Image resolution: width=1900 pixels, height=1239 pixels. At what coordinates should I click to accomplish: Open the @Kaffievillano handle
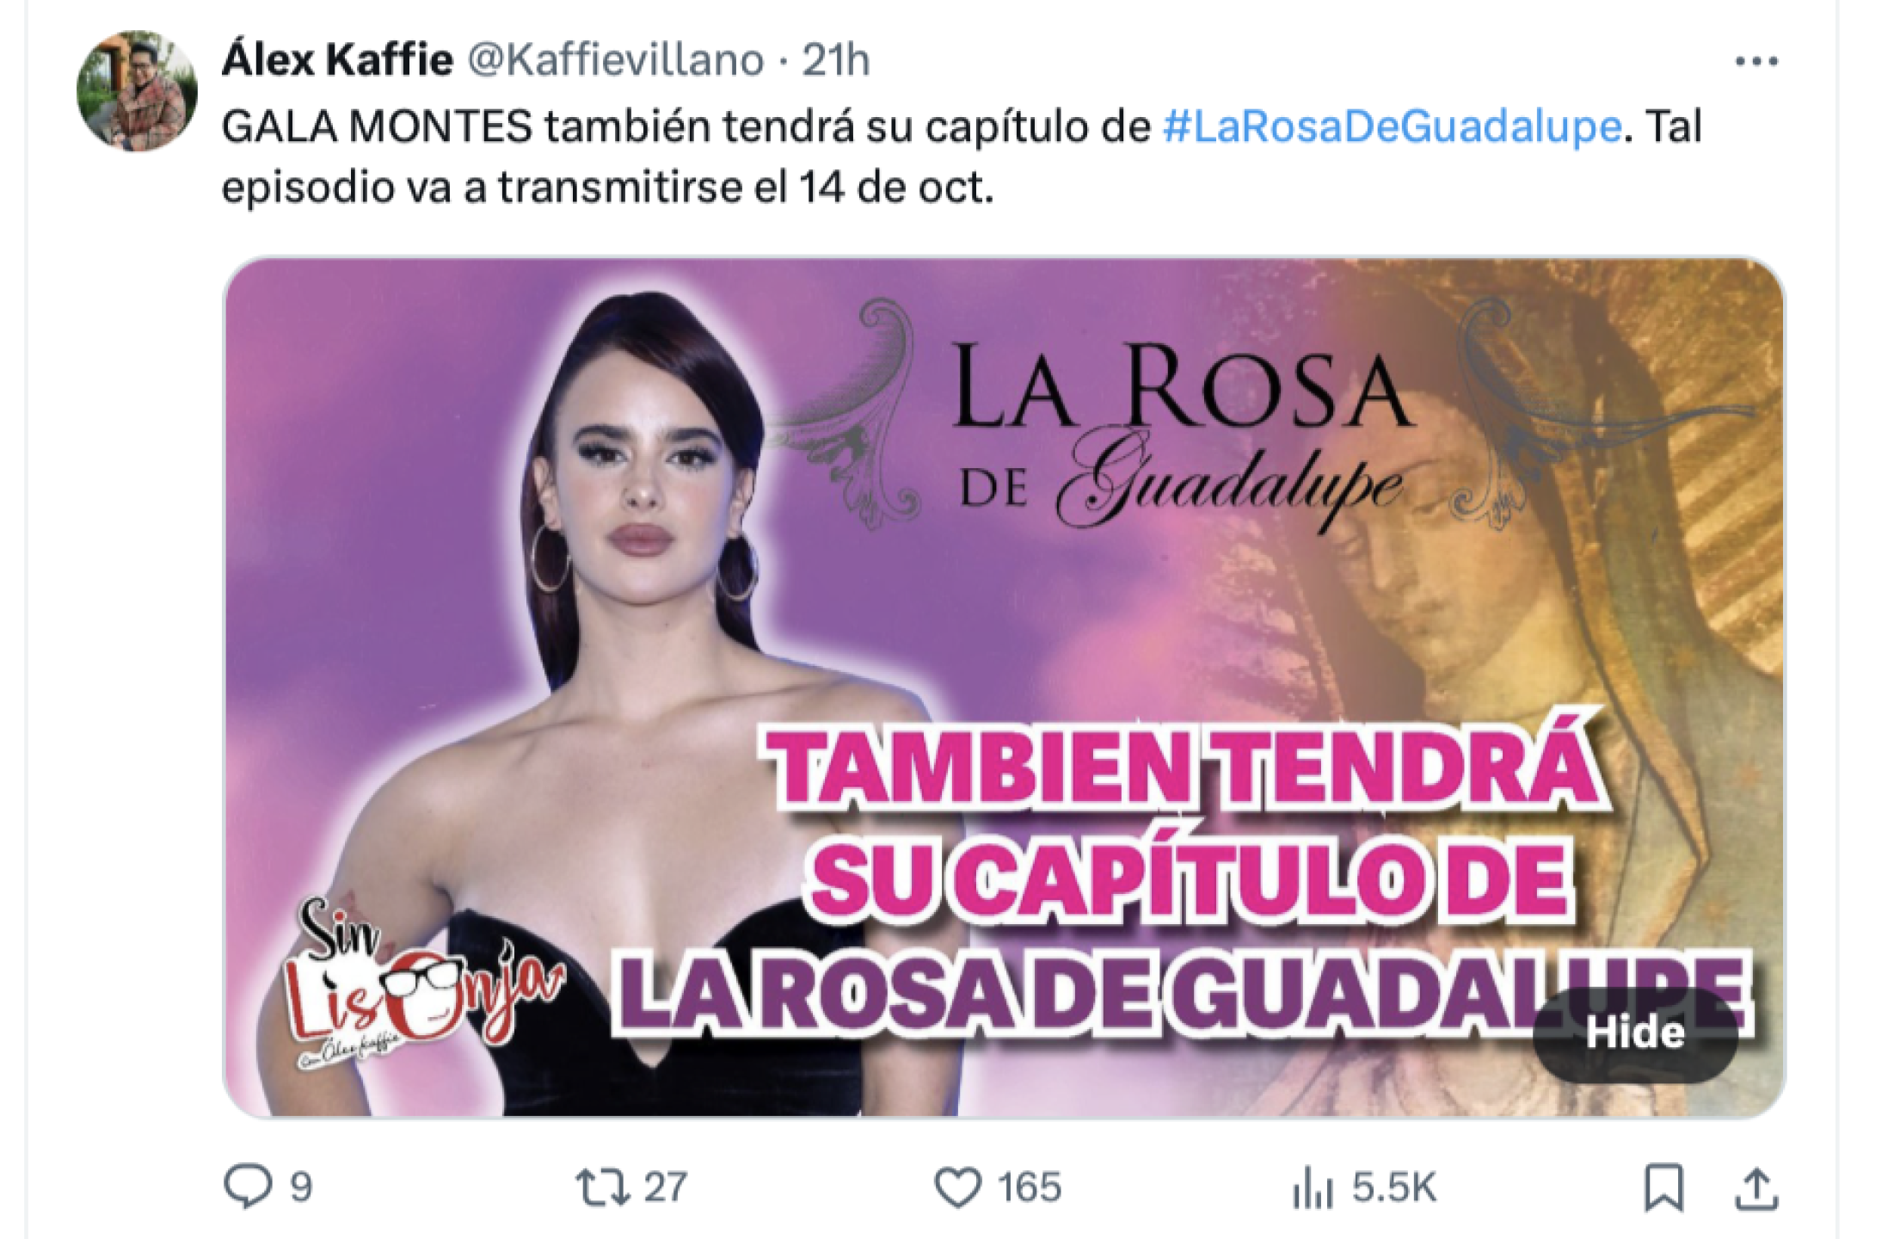[x=616, y=60]
